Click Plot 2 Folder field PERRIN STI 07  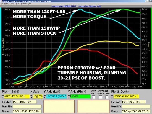pos(134,102)
